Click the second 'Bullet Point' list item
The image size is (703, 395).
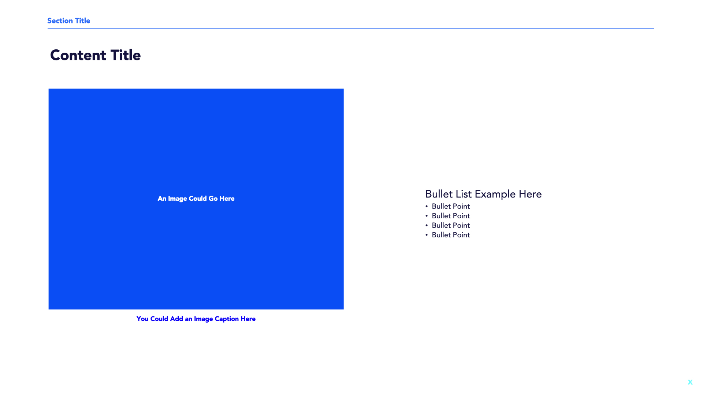click(451, 216)
